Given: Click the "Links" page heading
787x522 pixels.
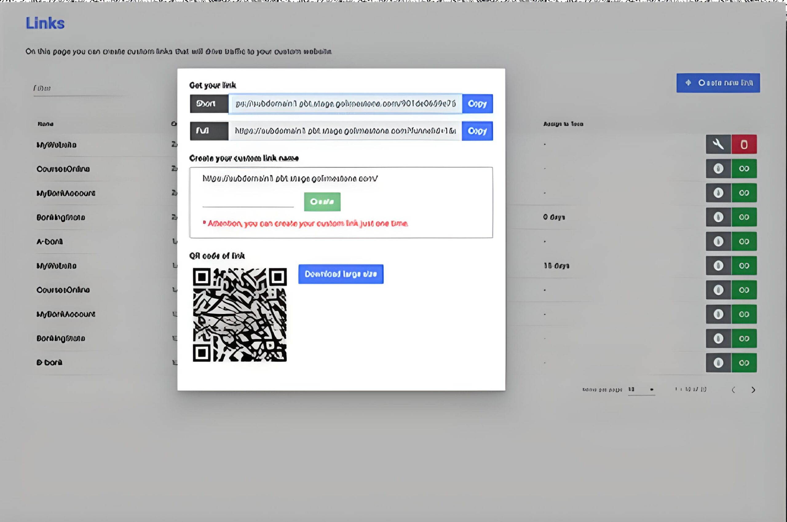Looking at the screenshot, I should [45, 23].
